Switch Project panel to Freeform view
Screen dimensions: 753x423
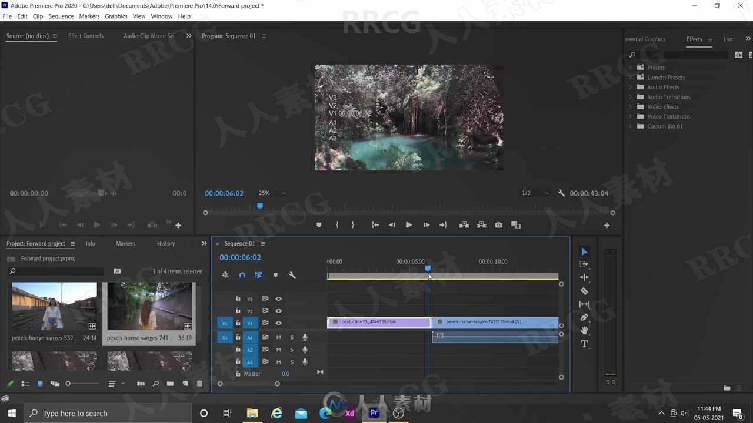(55, 384)
